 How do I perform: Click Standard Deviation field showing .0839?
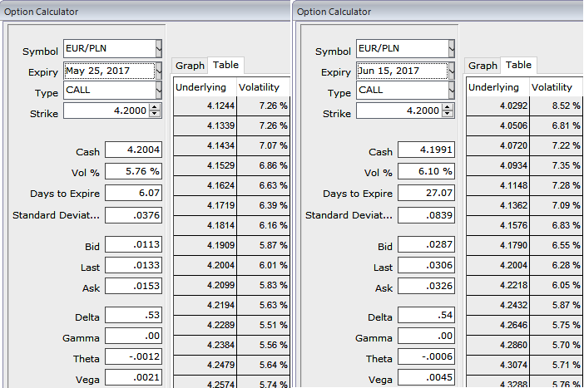pos(426,215)
